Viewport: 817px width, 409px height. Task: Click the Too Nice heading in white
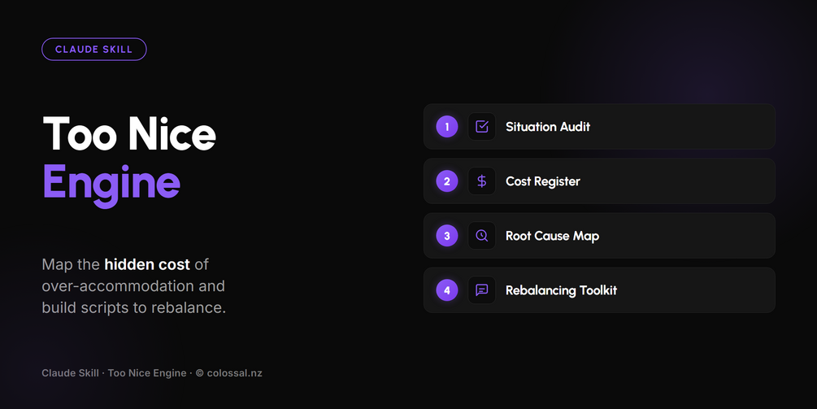(128, 134)
